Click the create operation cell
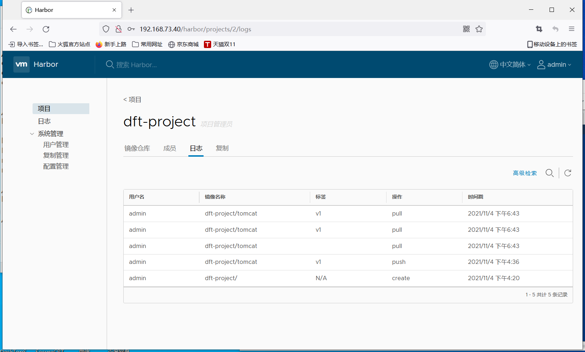 click(x=401, y=278)
